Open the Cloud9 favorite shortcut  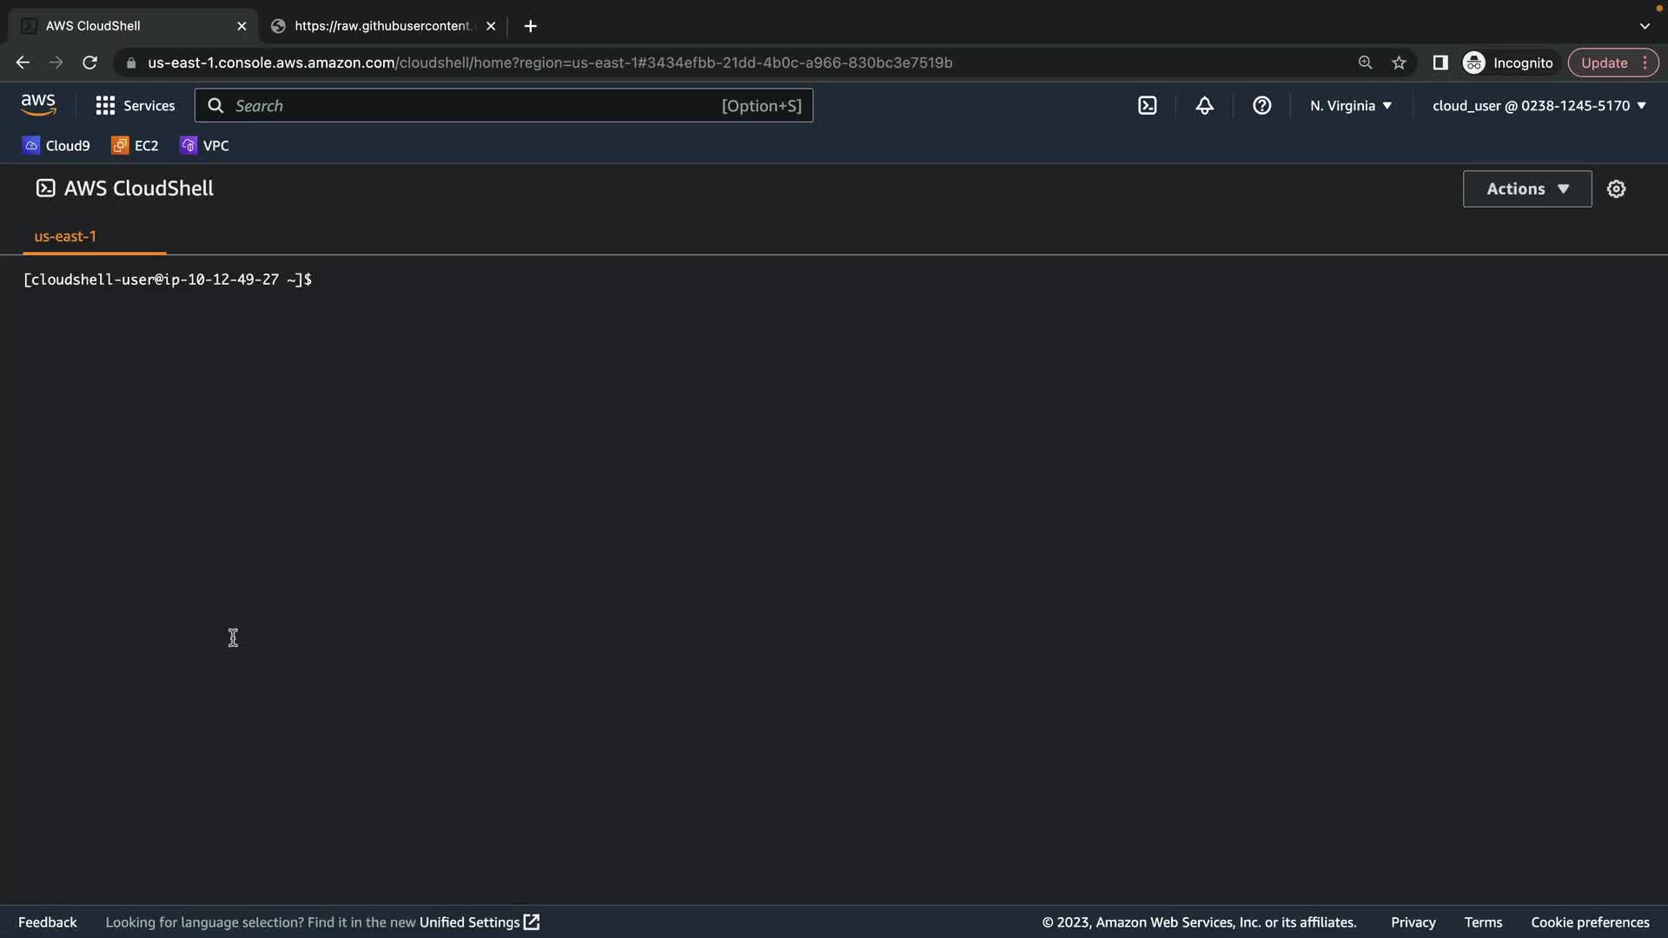click(x=56, y=146)
